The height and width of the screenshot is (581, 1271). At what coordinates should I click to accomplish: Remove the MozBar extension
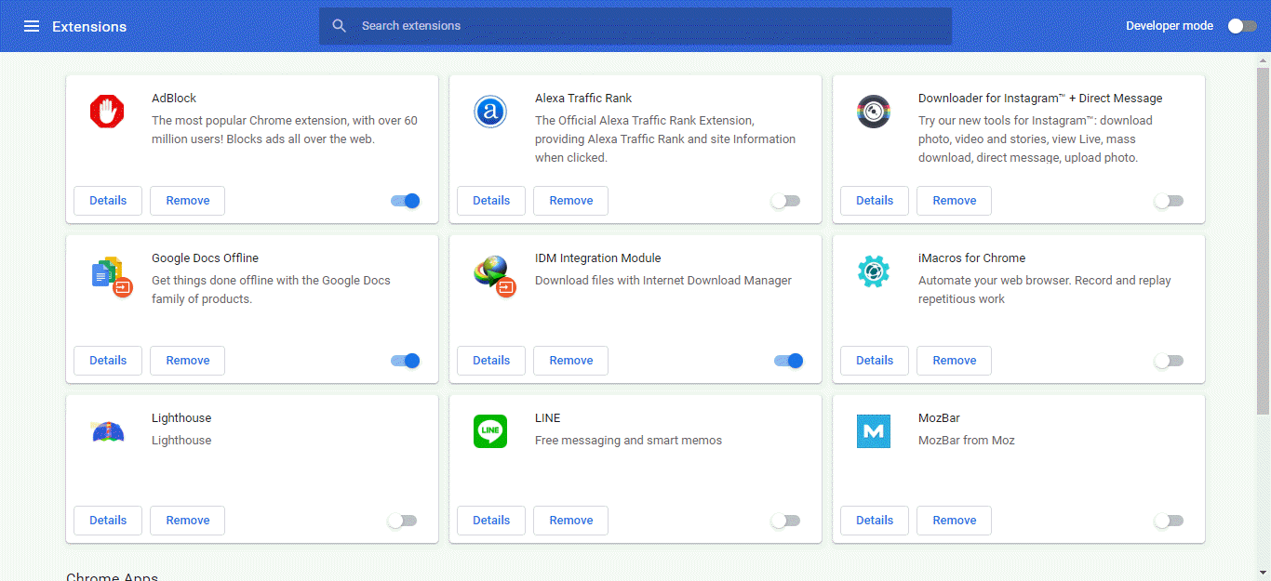click(x=955, y=521)
